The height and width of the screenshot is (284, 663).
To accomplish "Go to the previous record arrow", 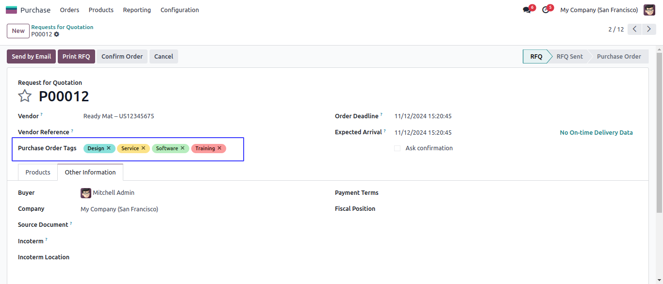I will [x=635, y=30].
